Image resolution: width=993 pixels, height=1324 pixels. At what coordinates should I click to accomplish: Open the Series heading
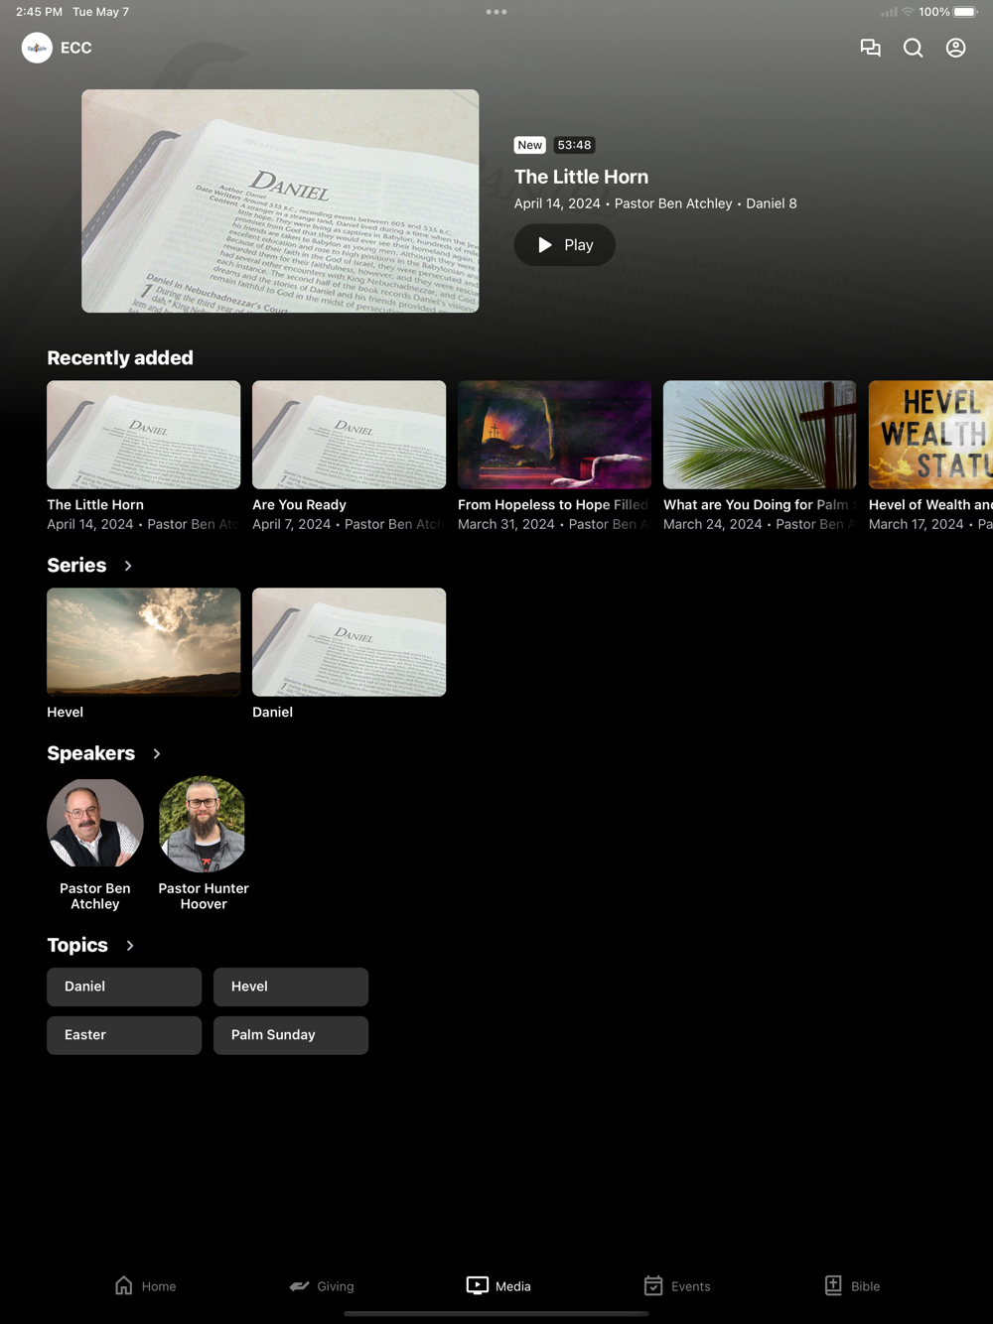(x=76, y=565)
